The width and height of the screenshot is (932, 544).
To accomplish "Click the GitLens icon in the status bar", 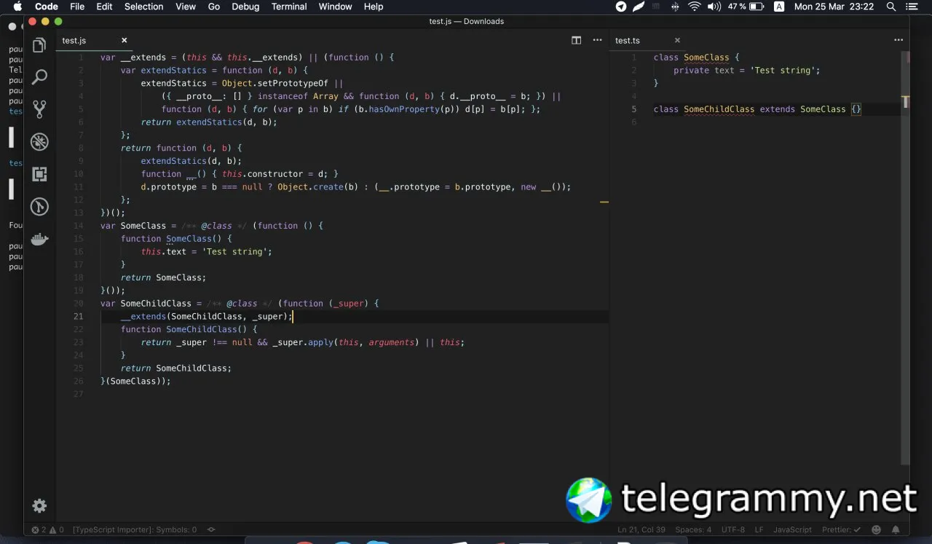I will [x=211, y=530].
